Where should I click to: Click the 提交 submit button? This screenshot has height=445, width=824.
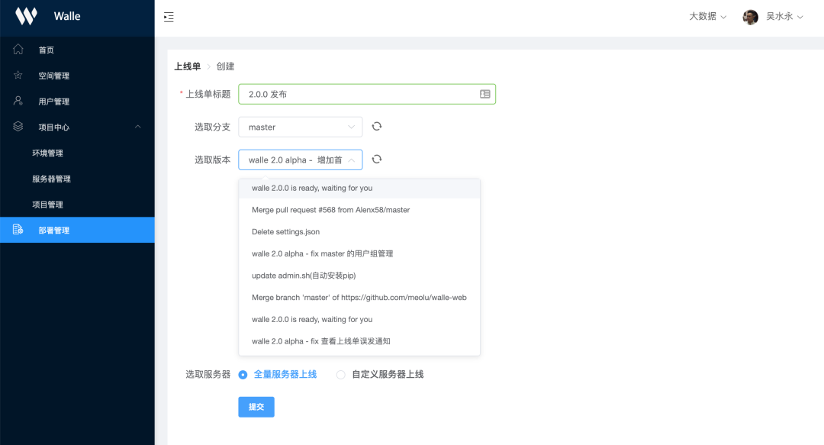point(256,407)
